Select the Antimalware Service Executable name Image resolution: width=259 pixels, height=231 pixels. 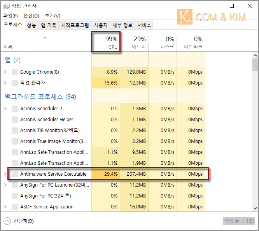coord(53,174)
